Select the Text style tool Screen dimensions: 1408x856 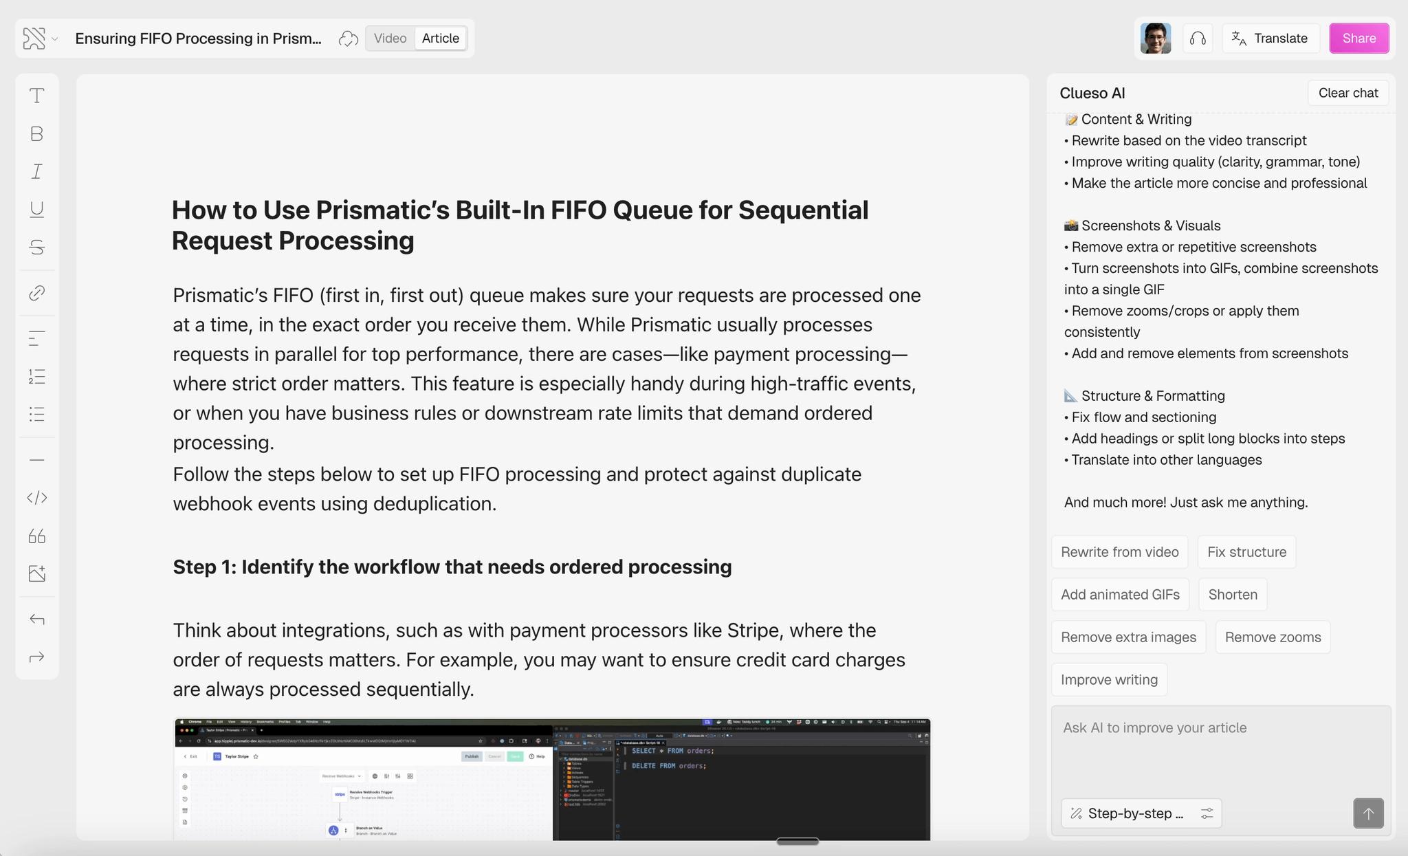[37, 96]
